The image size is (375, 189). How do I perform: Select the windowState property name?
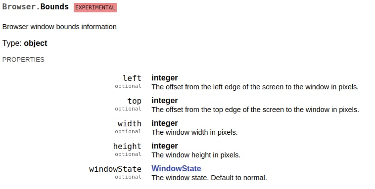click(115, 169)
